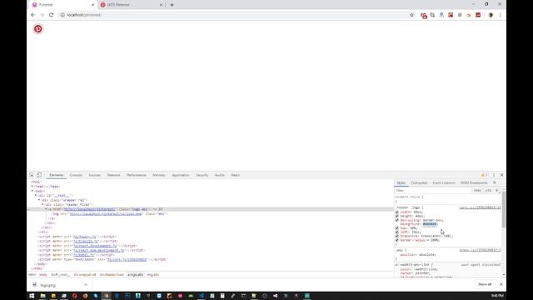
Task: Uncheck the transform property checkbox
Action: 396,236
